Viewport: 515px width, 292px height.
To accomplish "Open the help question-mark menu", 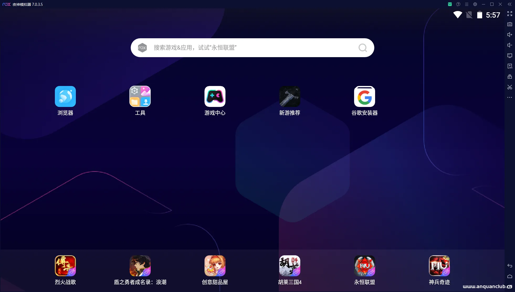I will point(458,4).
